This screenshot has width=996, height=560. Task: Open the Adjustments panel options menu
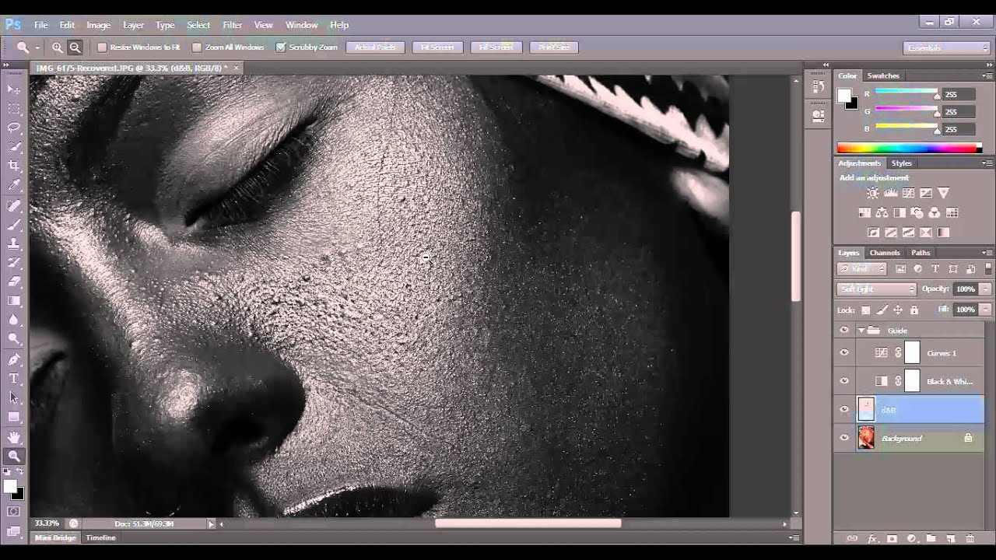(x=987, y=163)
